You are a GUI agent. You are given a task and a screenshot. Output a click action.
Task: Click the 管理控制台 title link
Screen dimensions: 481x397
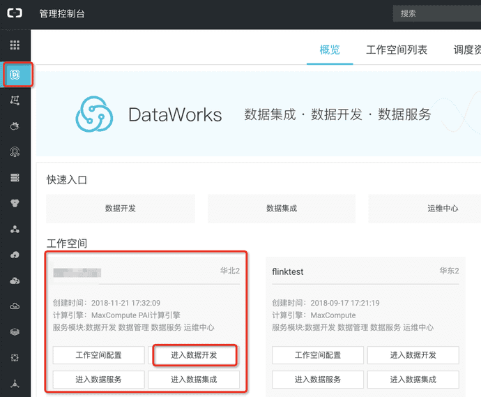pyautogui.click(x=62, y=13)
